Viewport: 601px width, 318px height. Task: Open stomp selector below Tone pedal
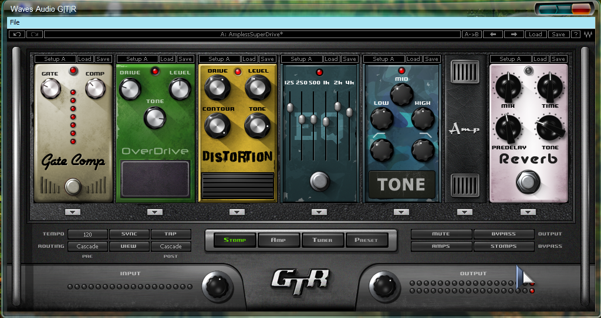click(x=401, y=212)
